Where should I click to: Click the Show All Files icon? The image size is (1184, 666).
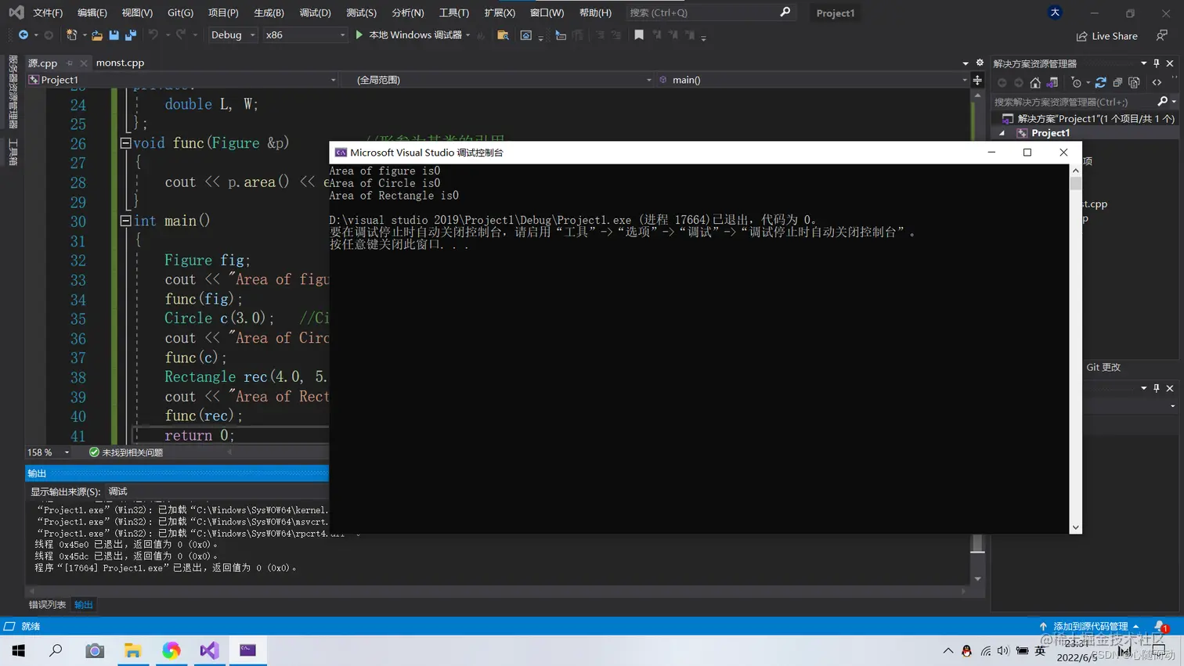pyautogui.click(x=1134, y=83)
